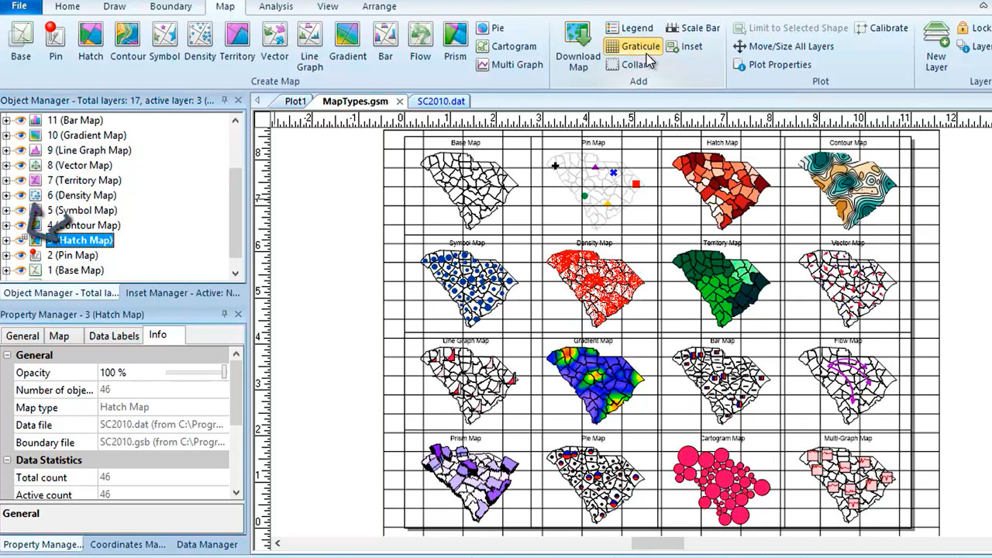Click Move/Size All Layers button
This screenshot has width=992, height=558.
pos(784,46)
